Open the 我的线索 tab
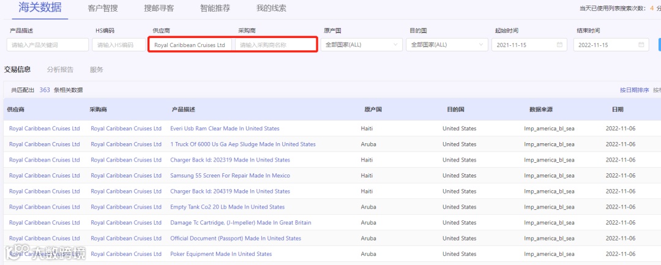Viewport: 661px width, 265px height. [271, 9]
